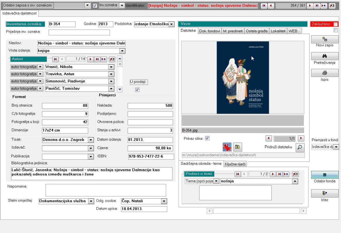Switch to the Ostala građa tab
The height and width of the screenshot is (233, 341).
coord(256,31)
